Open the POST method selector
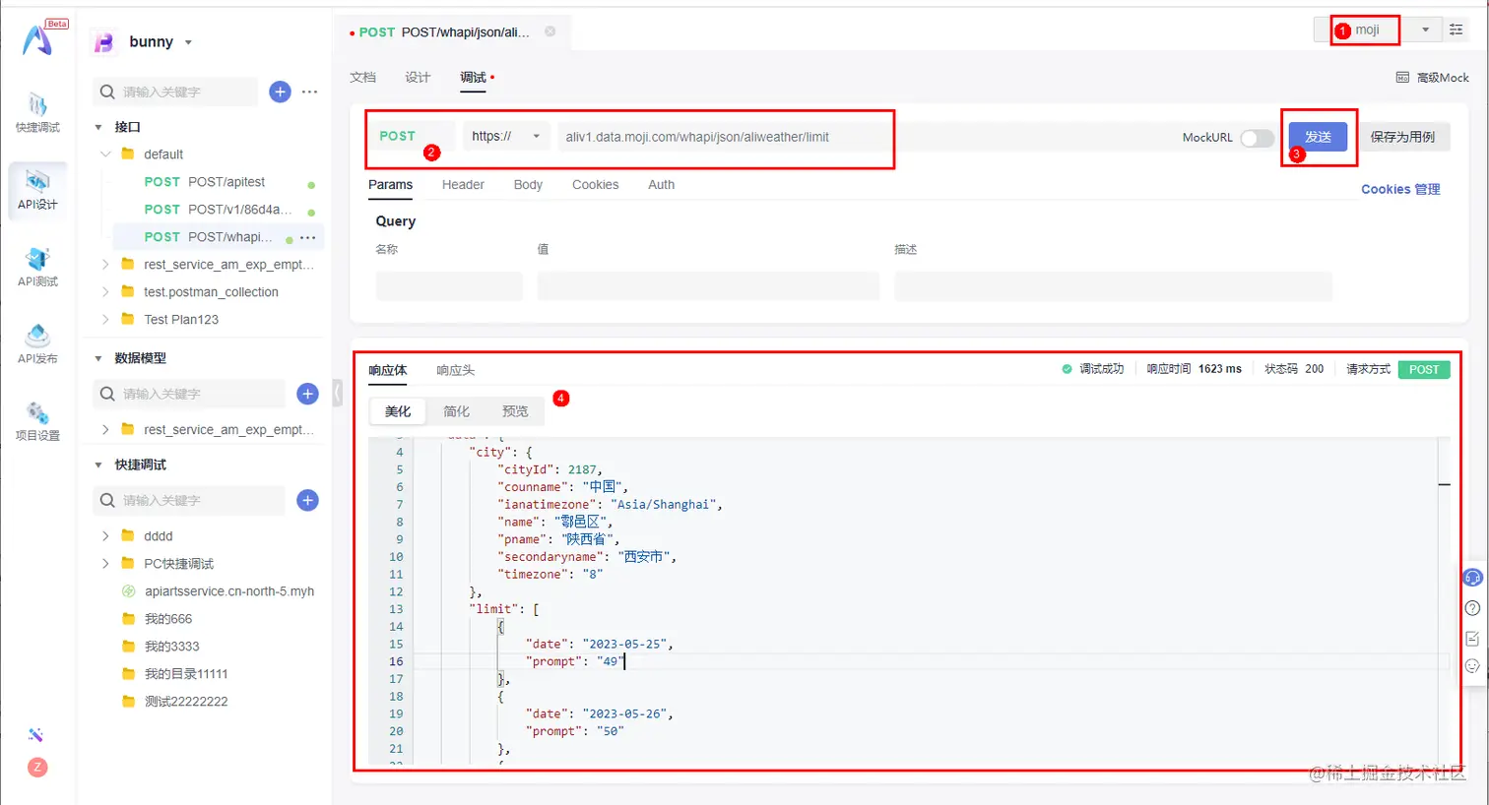The image size is (1489, 805). 413,137
